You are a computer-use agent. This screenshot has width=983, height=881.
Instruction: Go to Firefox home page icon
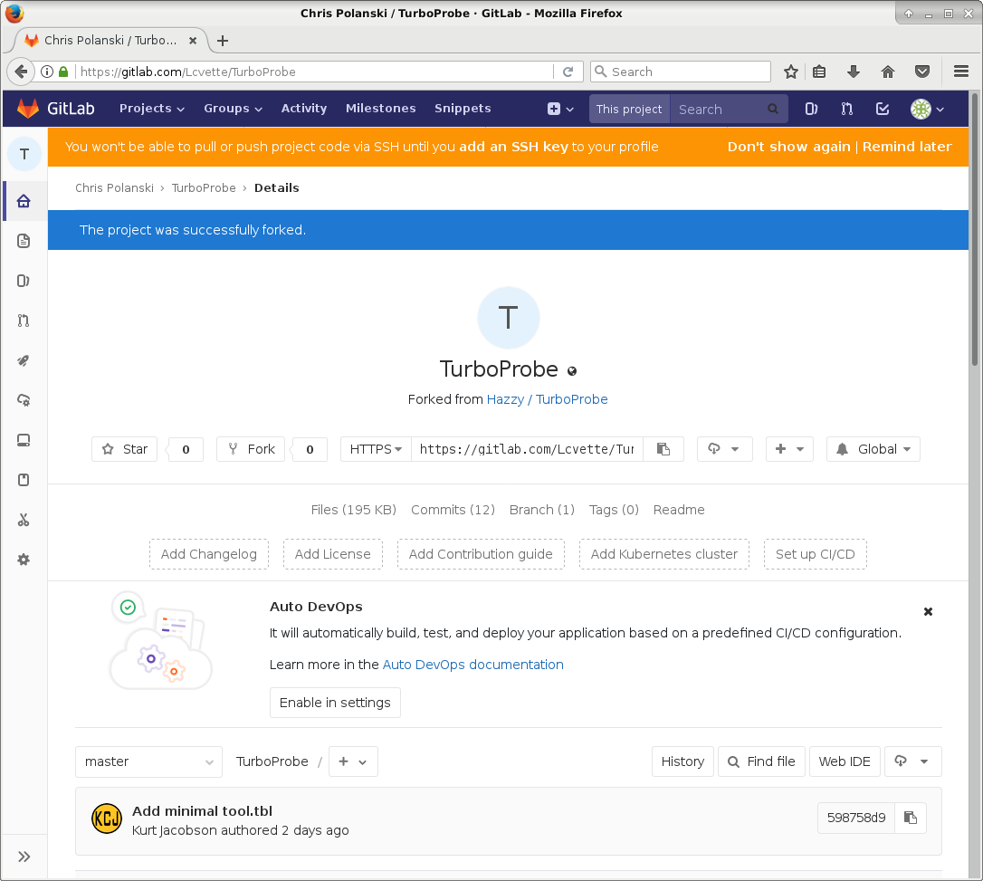click(x=888, y=72)
